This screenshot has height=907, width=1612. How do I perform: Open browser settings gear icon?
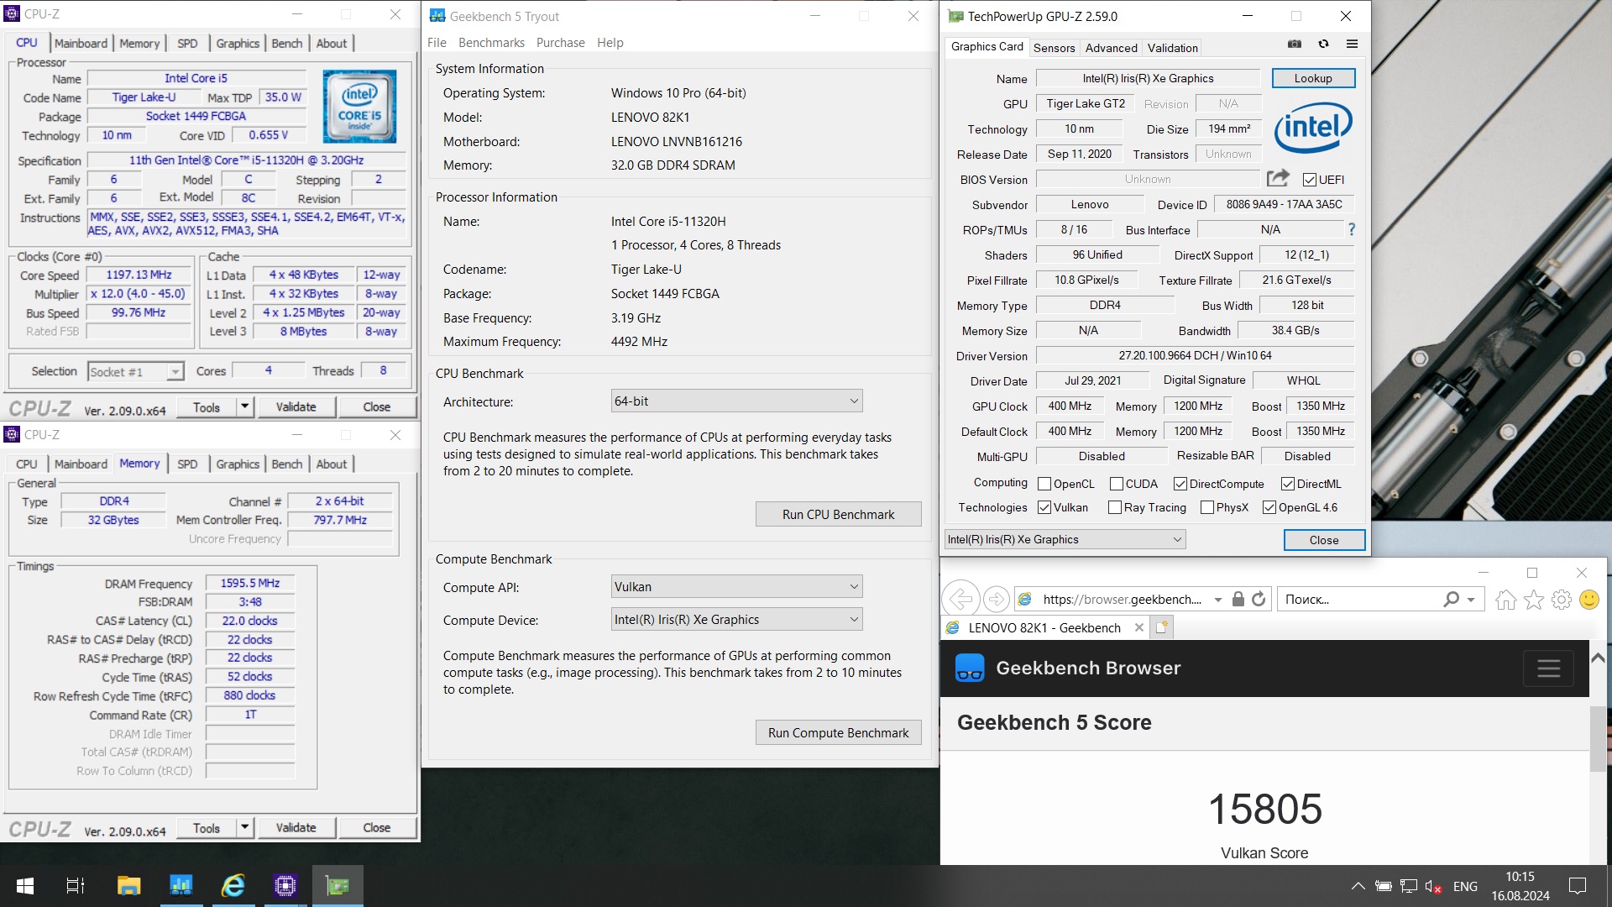pyautogui.click(x=1561, y=600)
